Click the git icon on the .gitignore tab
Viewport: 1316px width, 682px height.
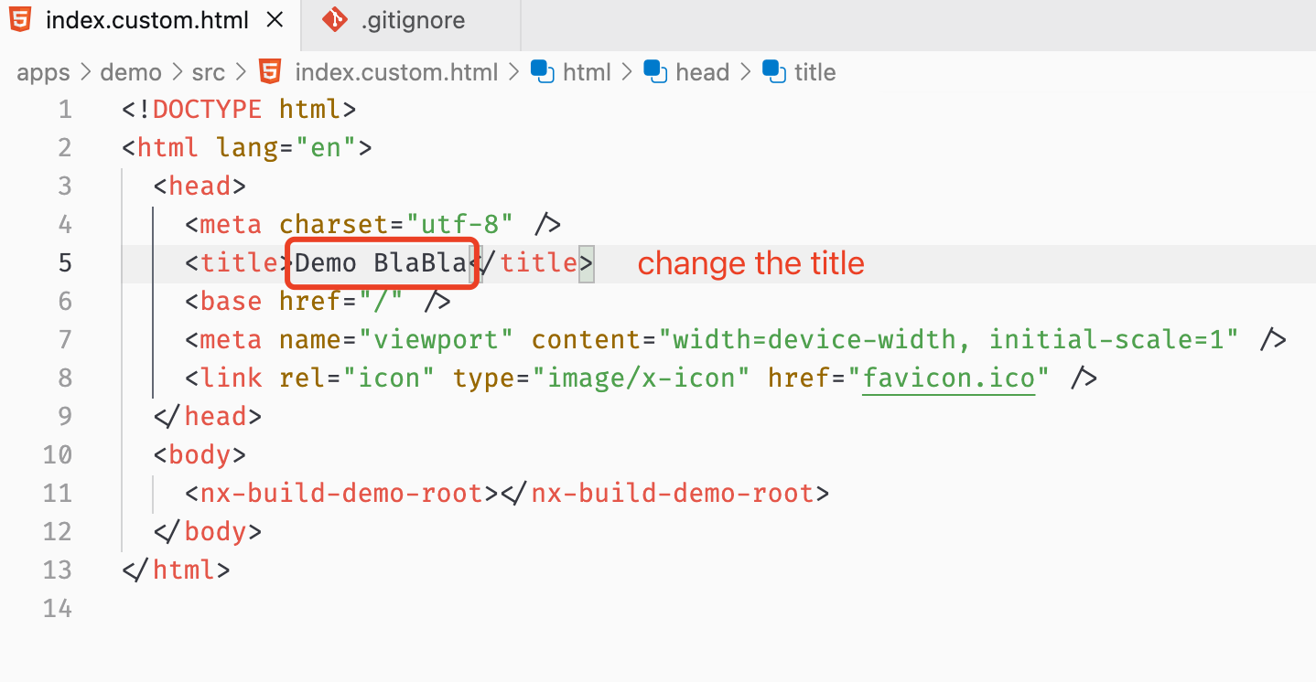tap(336, 18)
